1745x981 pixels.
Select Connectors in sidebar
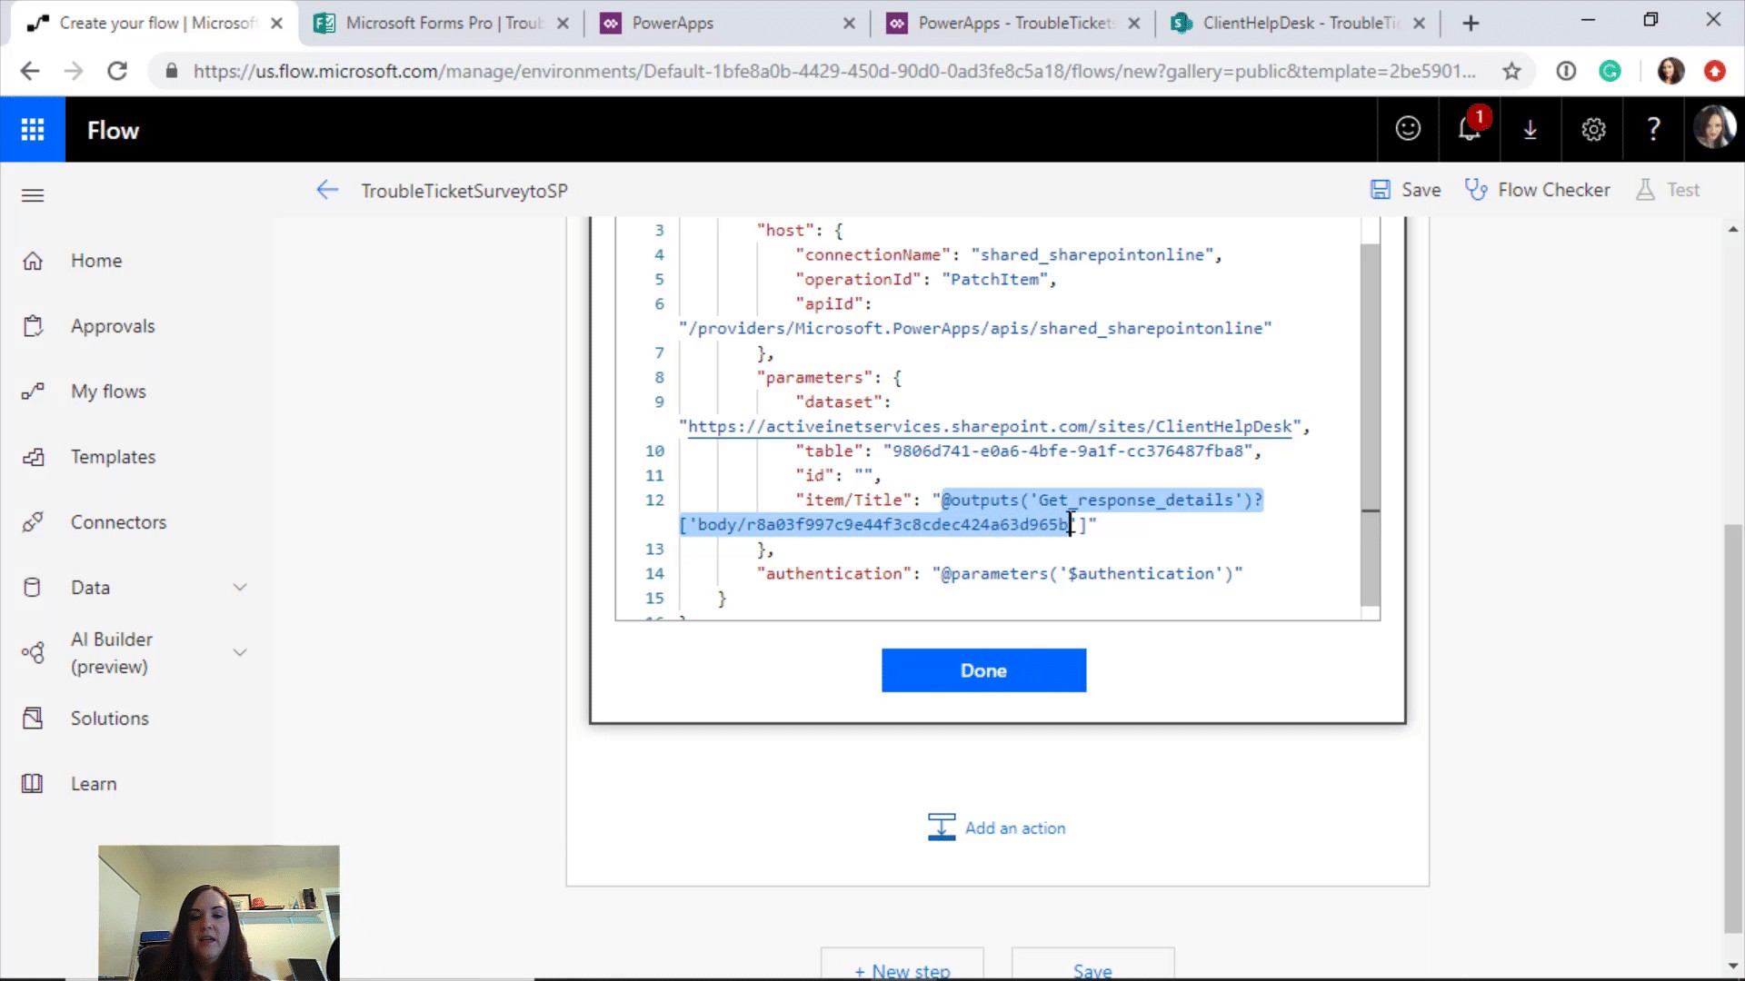pyautogui.click(x=118, y=522)
